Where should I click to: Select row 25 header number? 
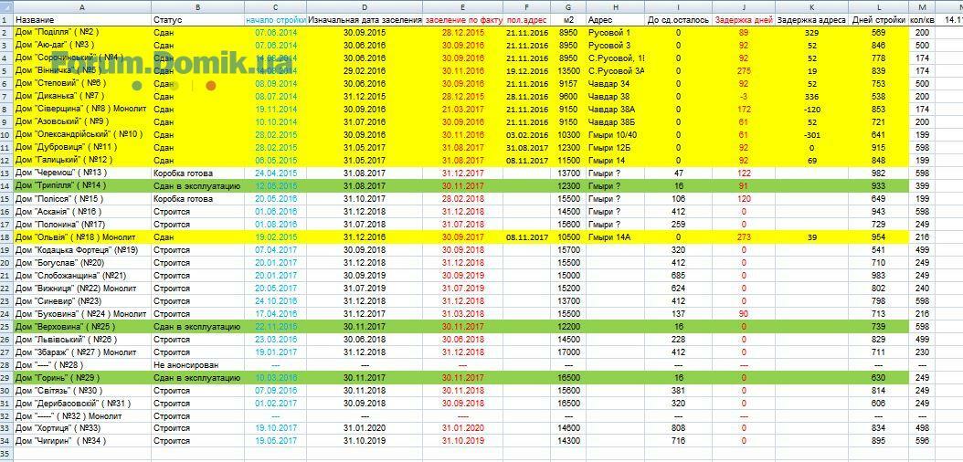pyautogui.click(x=6, y=326)
